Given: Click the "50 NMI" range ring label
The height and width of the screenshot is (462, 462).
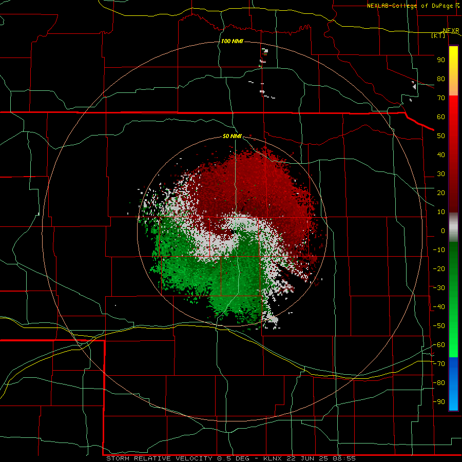Looking at the screenshot, I should tap(232, 136).
